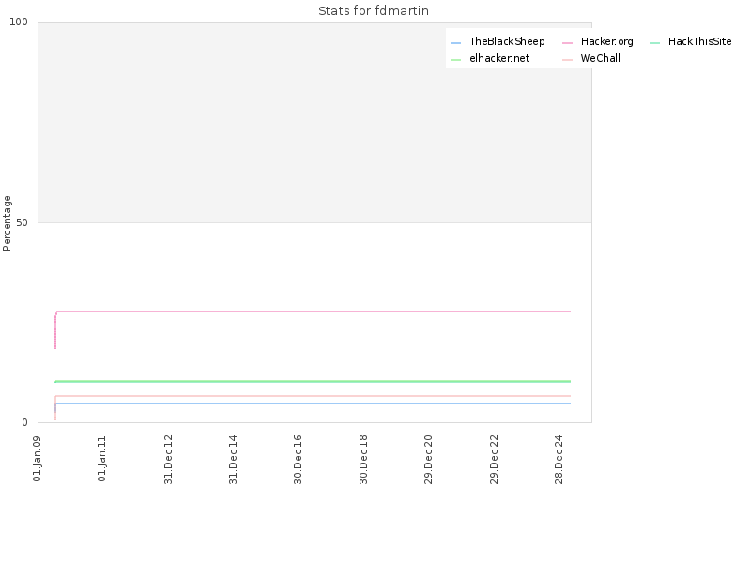This screenshot has width=751, height=563.
Task: Click the Hacker.org legend color swatch
Action: (567, 43)
